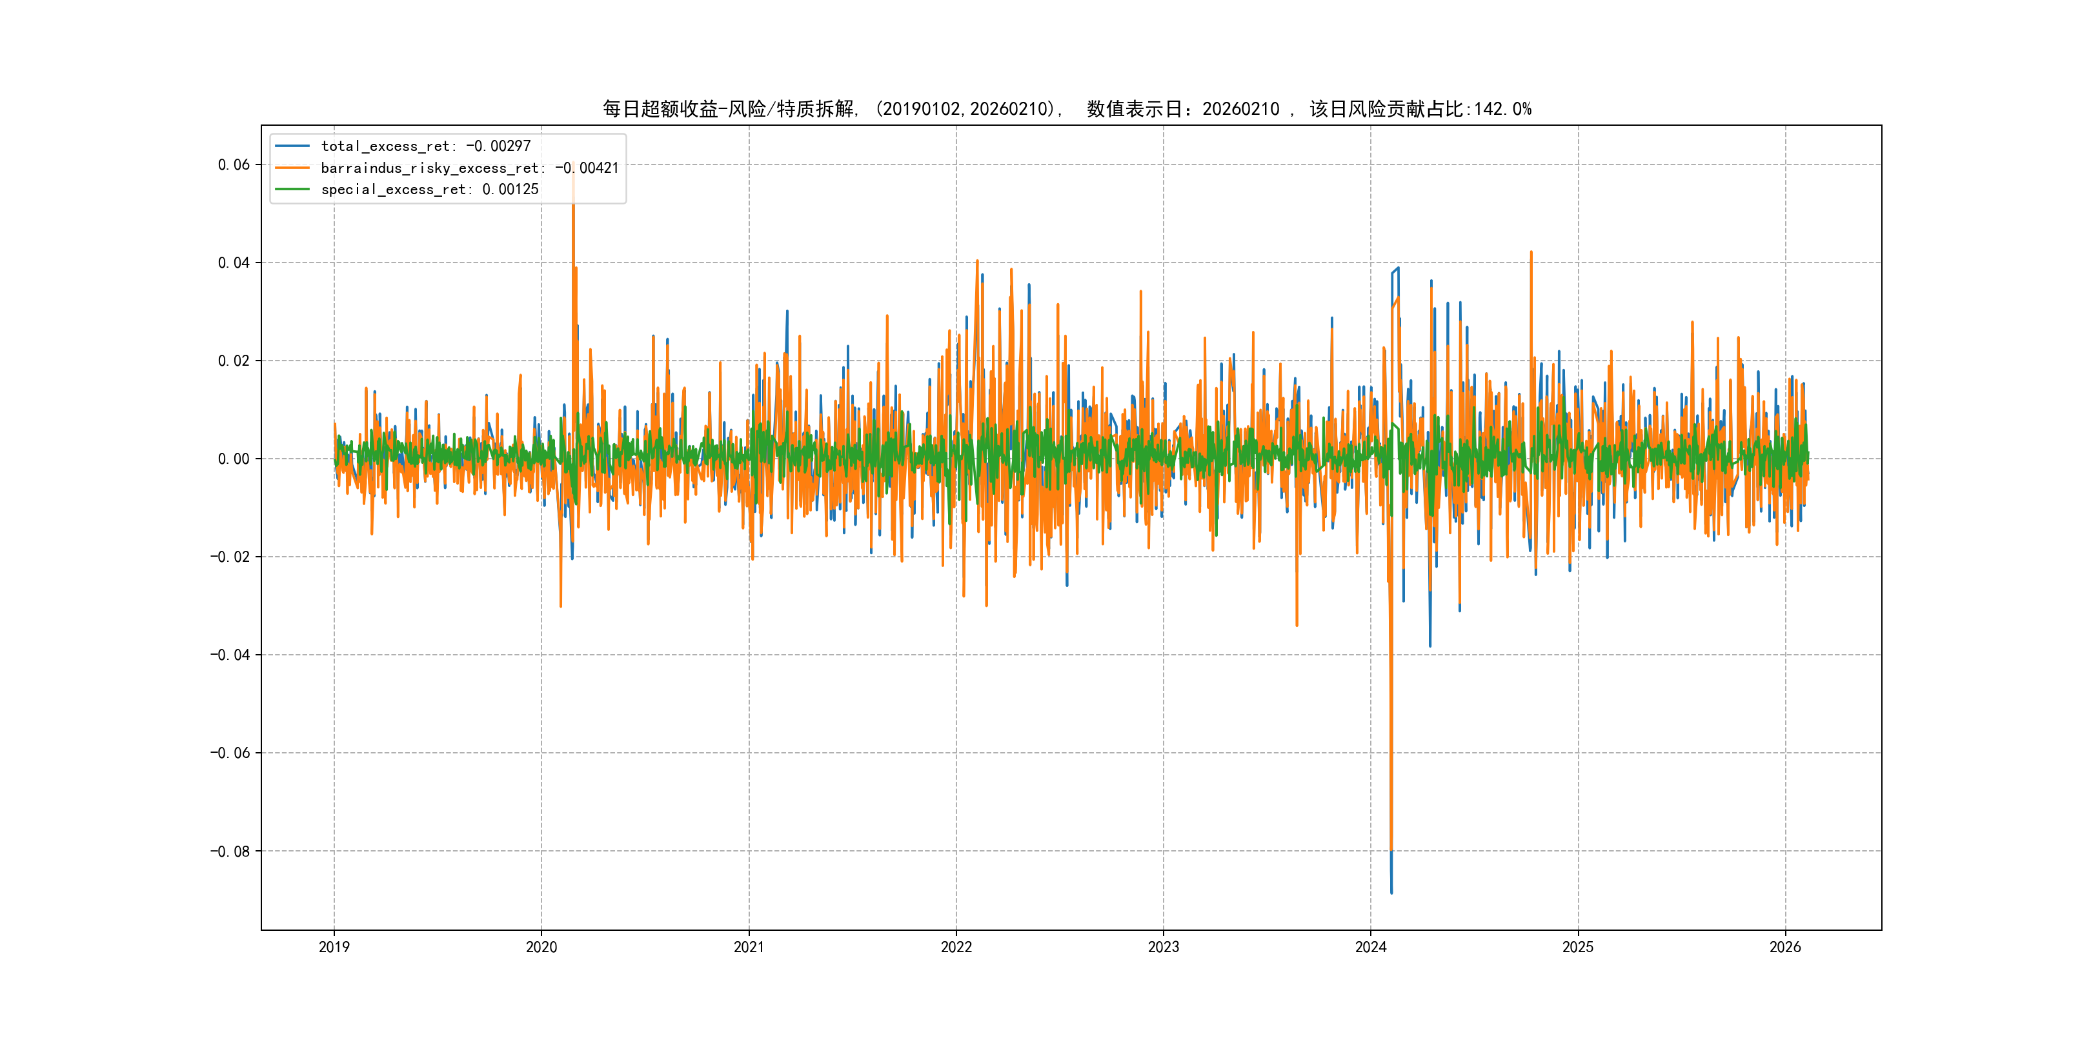The width and height of the screenshot is (2091, 1045).
Task: Click the 0.02 y-axis tick label
Action: [234, 361]
